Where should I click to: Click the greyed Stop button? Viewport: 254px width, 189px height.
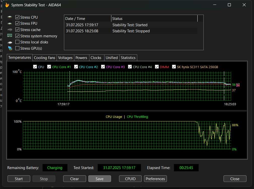(44, 179)
